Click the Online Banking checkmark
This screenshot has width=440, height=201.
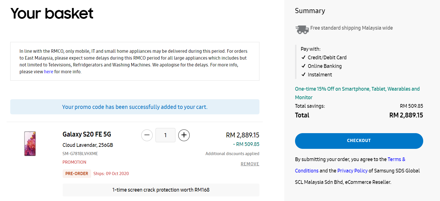[x=303, y=66]
